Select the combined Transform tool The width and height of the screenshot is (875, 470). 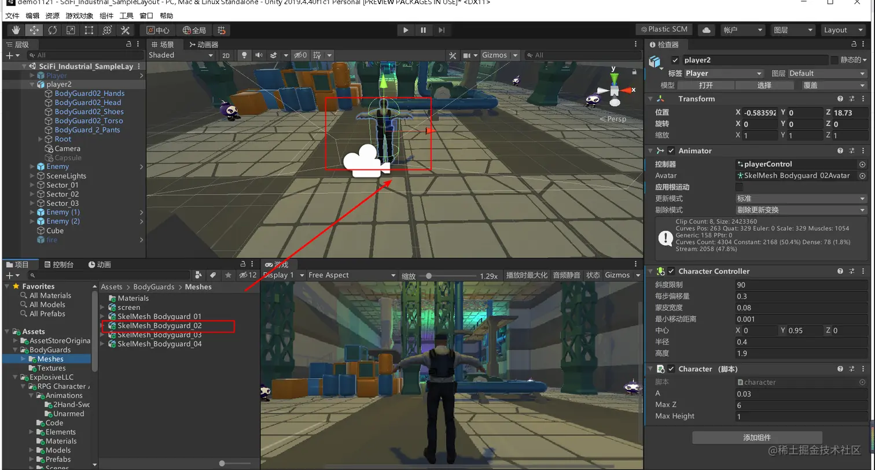click(x=107, y=30)
